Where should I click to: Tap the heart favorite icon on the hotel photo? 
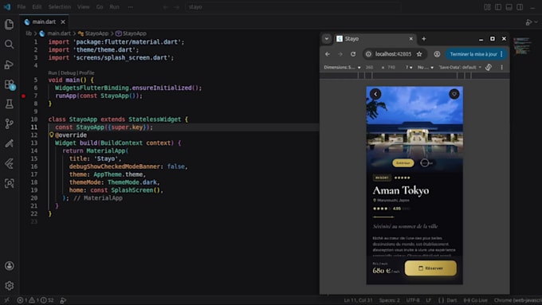454,94
